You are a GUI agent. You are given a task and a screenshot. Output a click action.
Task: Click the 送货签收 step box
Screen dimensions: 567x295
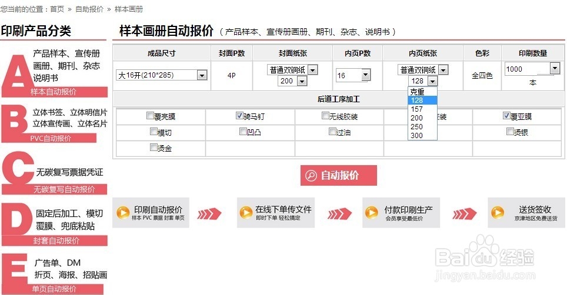[x=526, y=213]
